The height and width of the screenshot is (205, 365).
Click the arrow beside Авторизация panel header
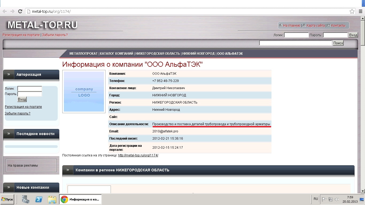[x=9, y=74]
